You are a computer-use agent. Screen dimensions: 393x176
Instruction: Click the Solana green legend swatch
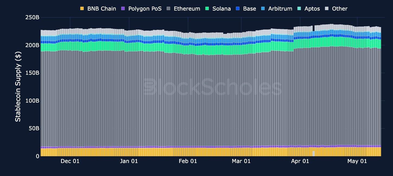(x=207, y=9)
